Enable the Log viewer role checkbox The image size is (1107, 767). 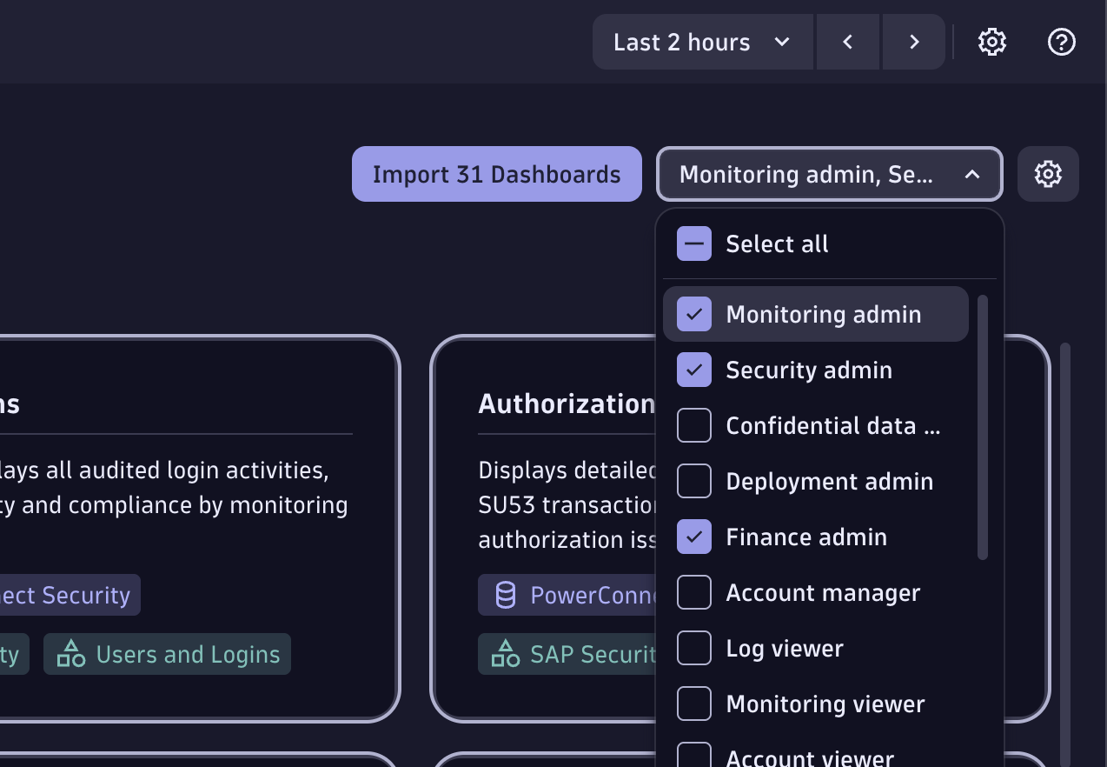pos(693,648)
